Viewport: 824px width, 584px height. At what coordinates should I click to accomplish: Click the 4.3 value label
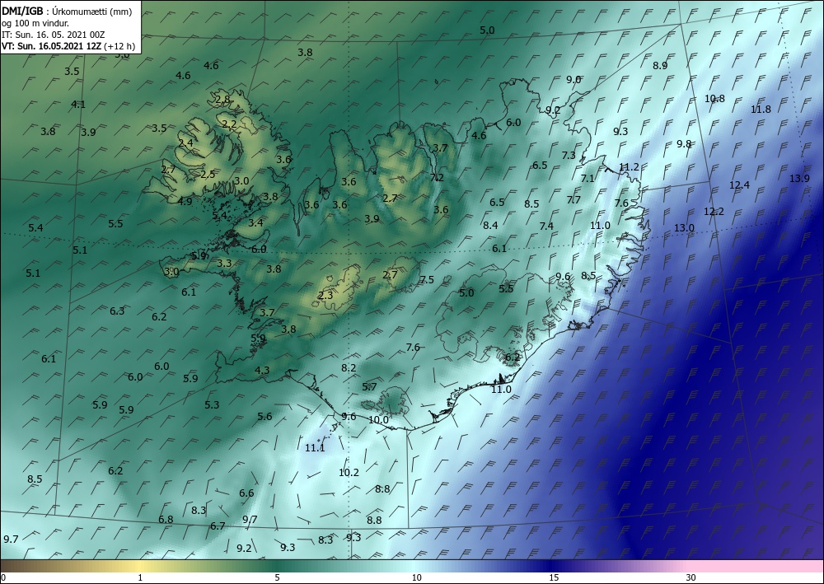click(262, 371)
